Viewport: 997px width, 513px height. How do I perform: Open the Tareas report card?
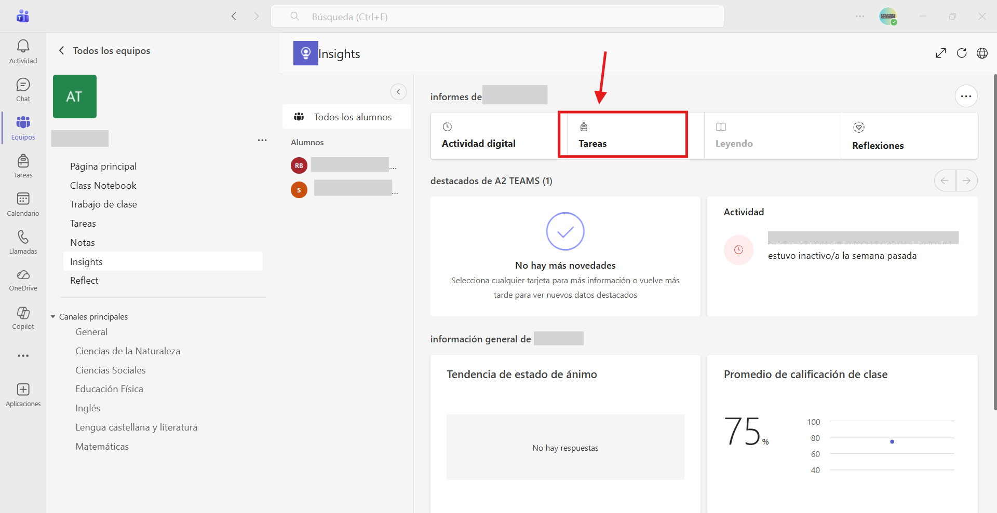(x=636, y=135)
